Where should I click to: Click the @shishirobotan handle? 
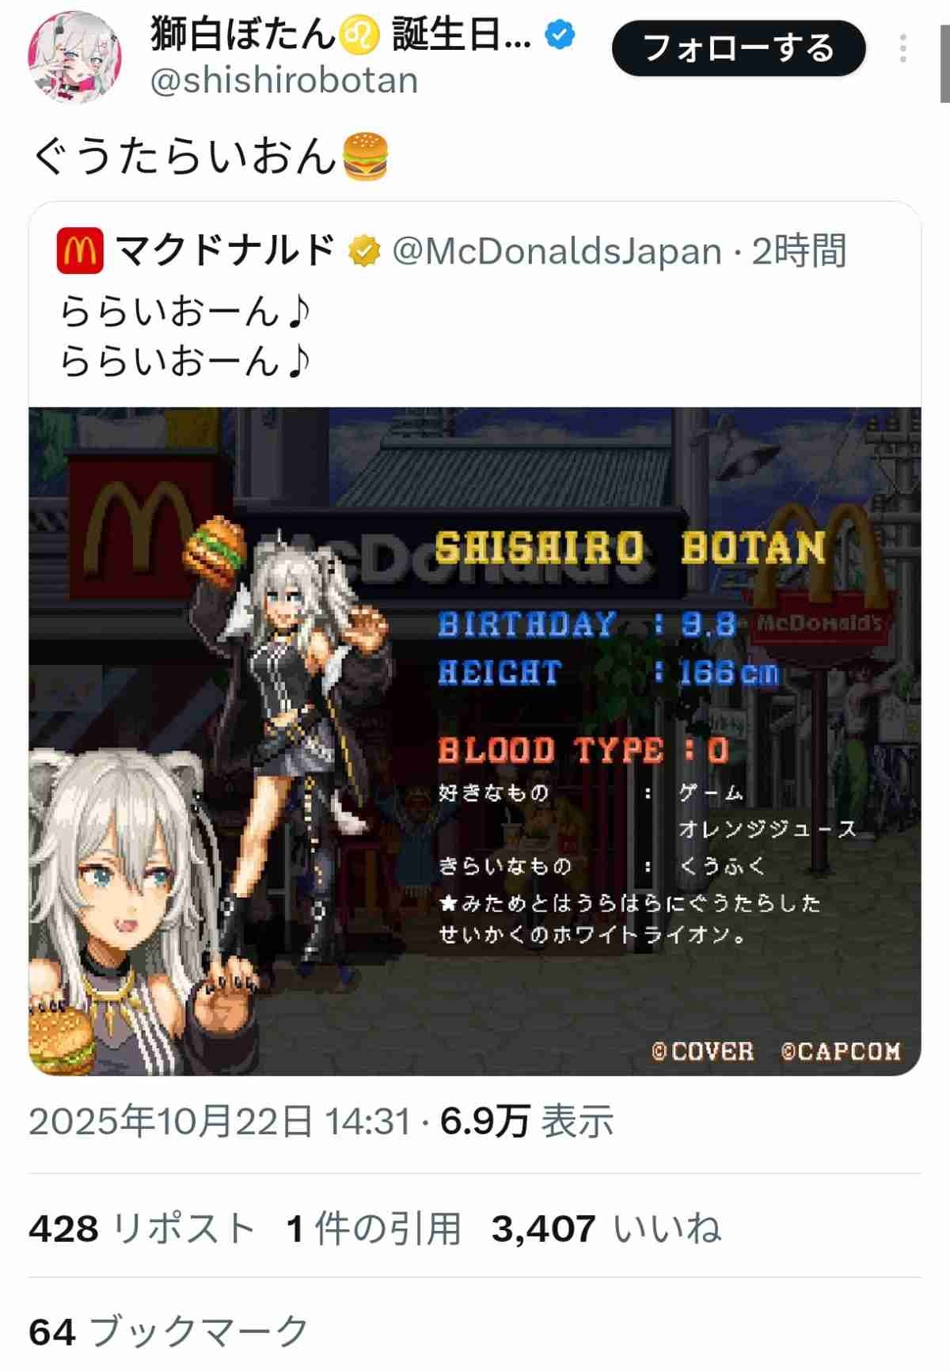[283, 81]
